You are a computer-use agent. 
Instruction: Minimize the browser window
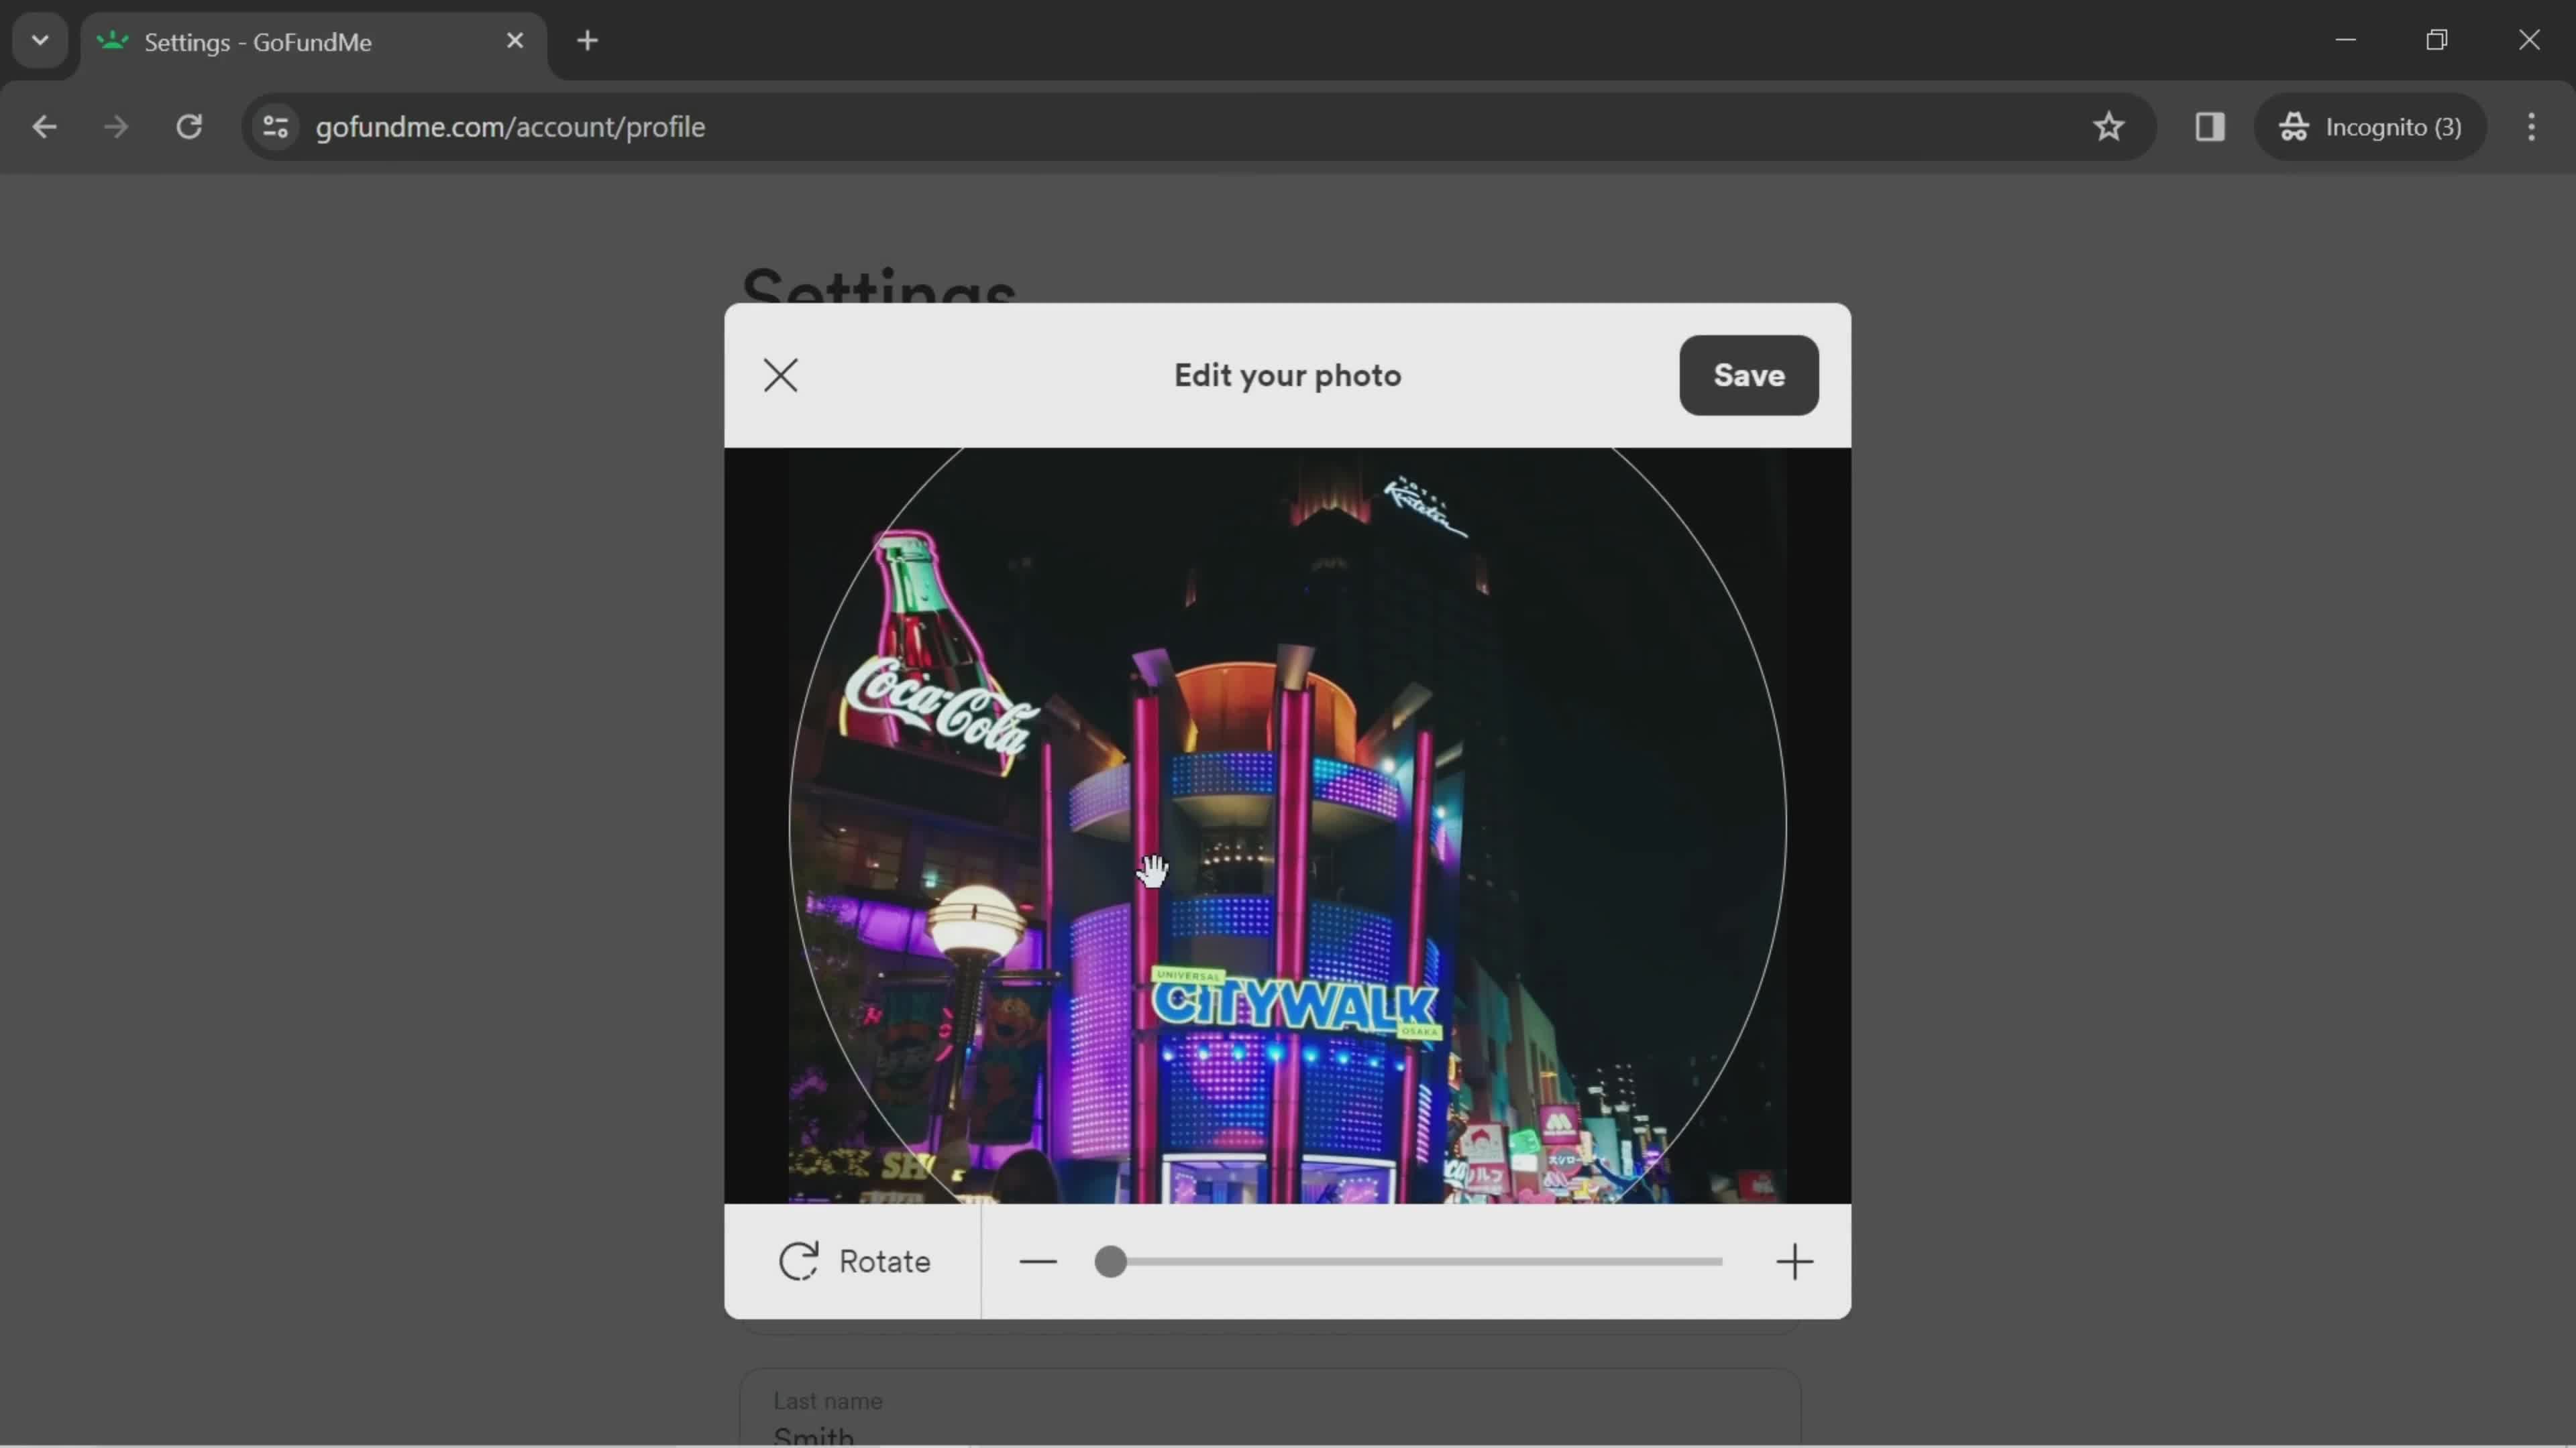2346,40
